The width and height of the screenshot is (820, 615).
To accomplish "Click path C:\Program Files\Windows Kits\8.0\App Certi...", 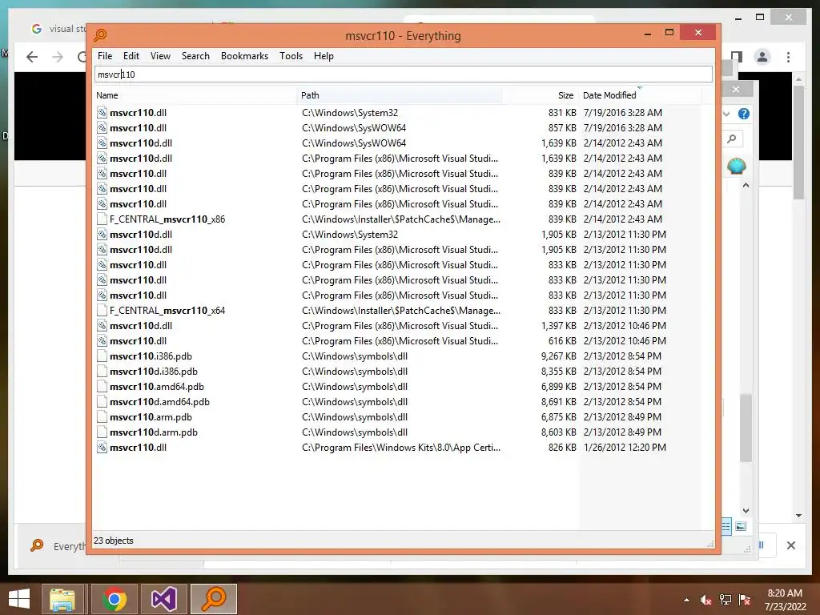I will point(400,447).
